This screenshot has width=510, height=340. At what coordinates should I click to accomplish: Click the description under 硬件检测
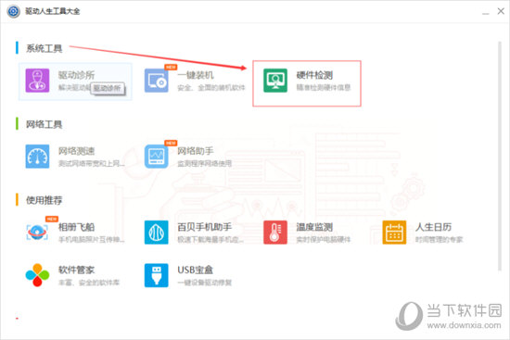(324, 87)
